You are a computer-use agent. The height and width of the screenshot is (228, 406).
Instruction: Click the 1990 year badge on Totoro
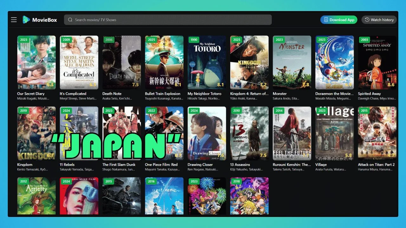tap(194, 40)
